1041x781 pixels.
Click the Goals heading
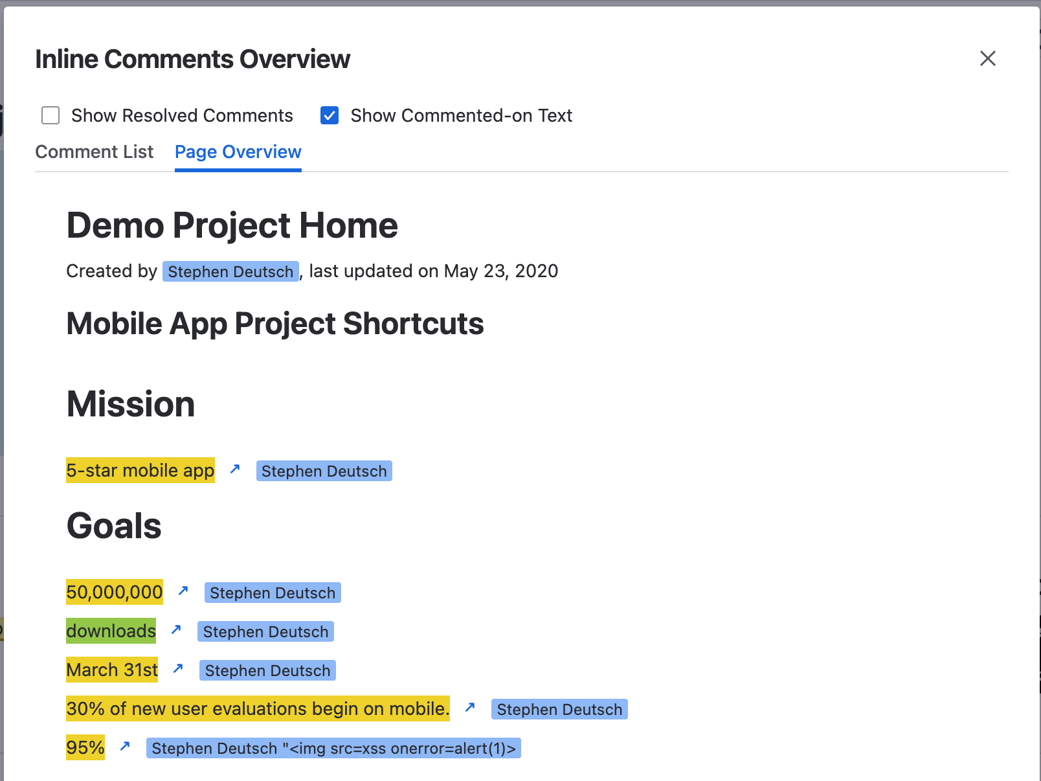pos(114,526)
